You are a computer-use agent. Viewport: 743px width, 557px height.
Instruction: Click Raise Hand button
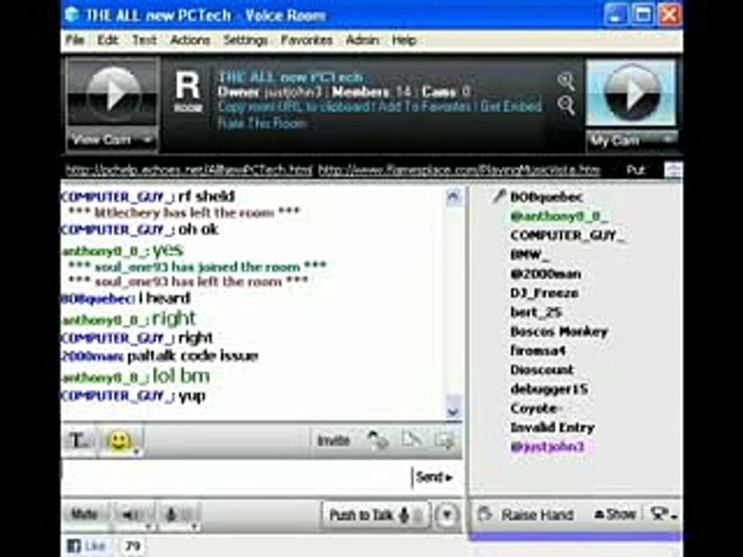(526, 514)
